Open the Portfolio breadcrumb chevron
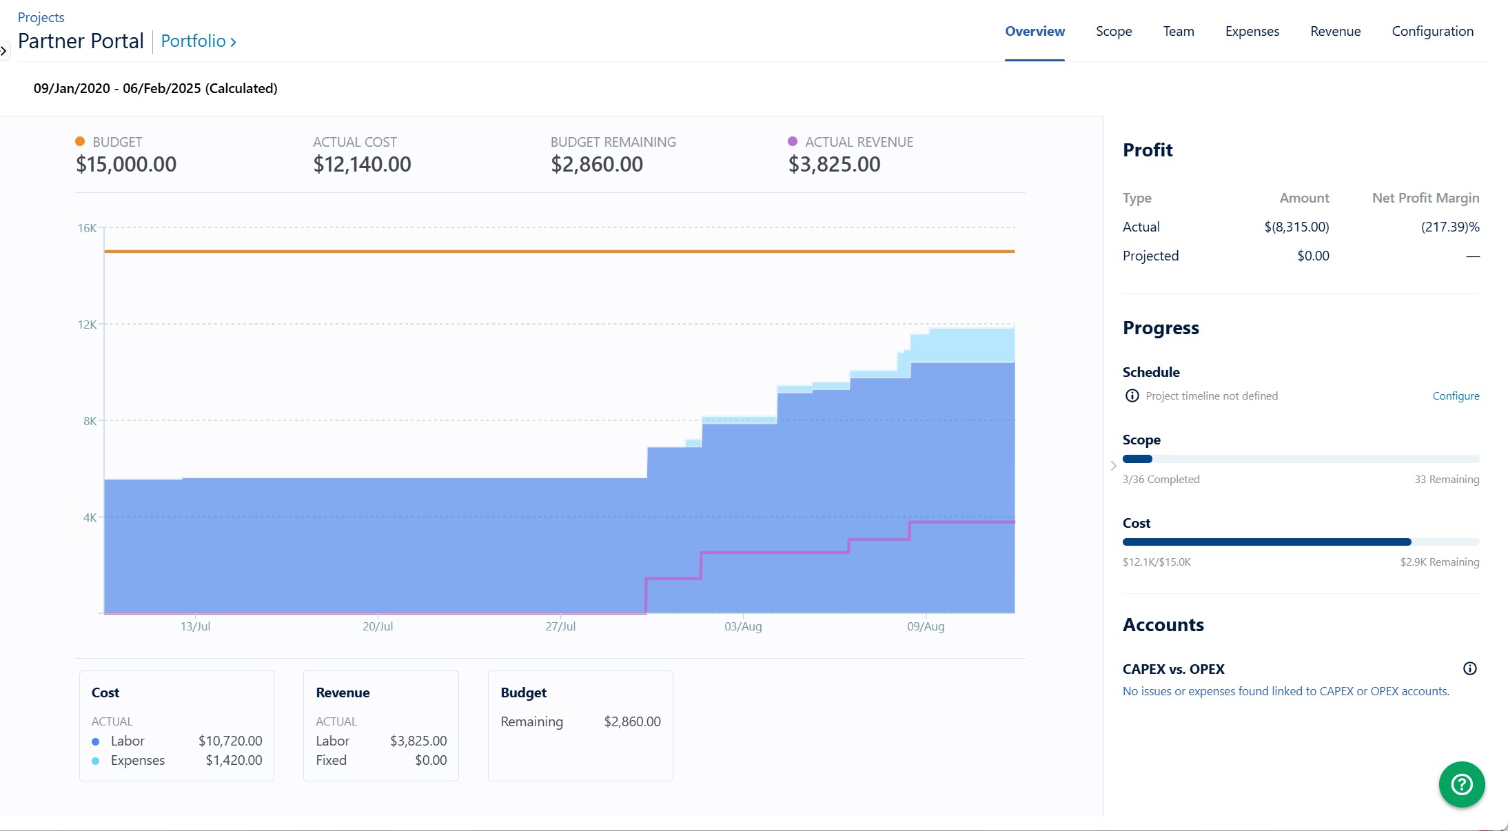1508x831 pixels. [x=233, y=42]
